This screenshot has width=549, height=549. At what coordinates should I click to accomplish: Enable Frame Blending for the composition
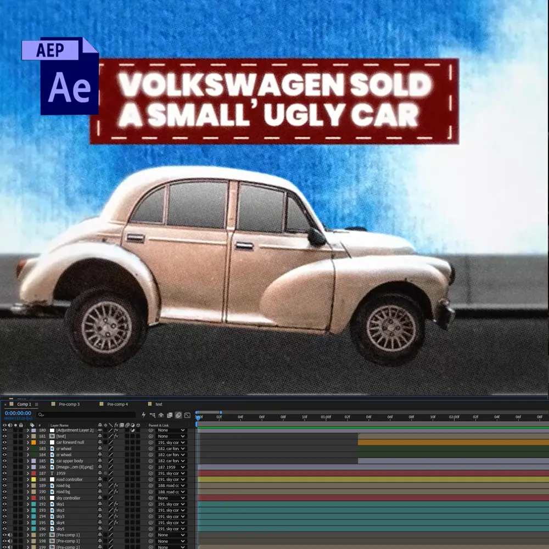[170, 415]
